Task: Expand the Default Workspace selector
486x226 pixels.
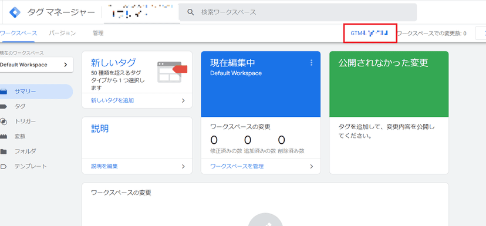Action: click(36, 65)
